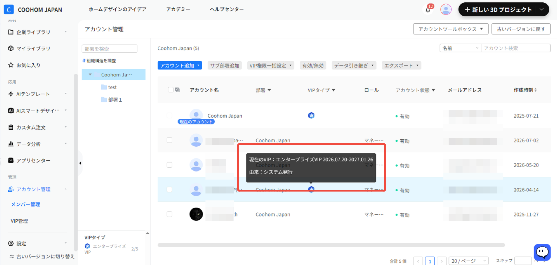
Task: Click the アプリセンター icon
Action: pos(11,160)
